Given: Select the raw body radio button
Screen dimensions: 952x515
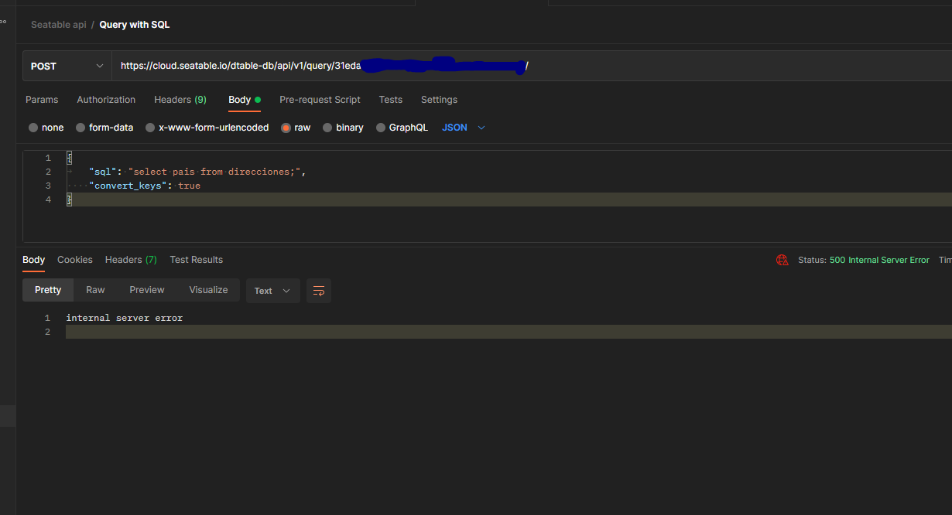Looking at the screenshot, I should (x=286, y=128).
